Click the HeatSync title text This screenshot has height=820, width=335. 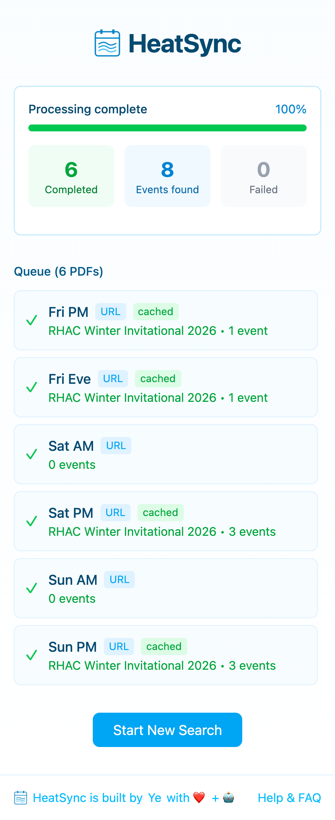tap(185, 44)
